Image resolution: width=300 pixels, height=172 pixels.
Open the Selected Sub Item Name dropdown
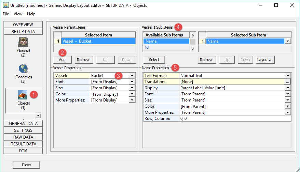pos(288,41)
